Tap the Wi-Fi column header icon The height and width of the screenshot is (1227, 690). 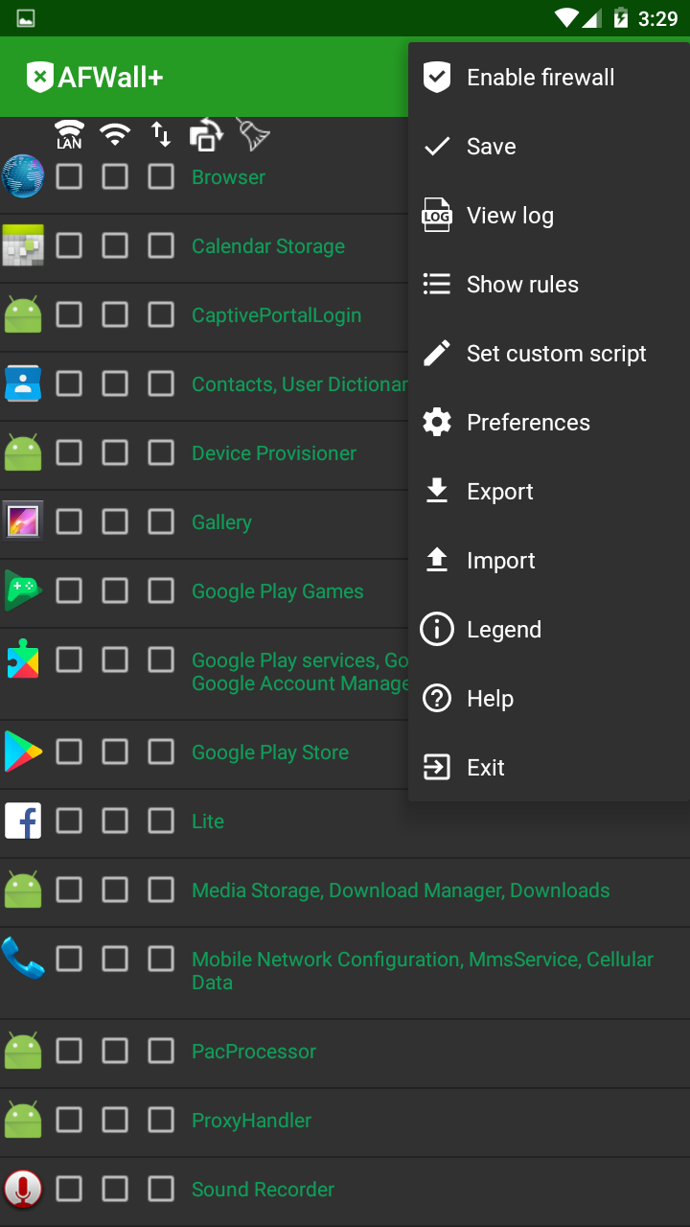pos(115,134)
